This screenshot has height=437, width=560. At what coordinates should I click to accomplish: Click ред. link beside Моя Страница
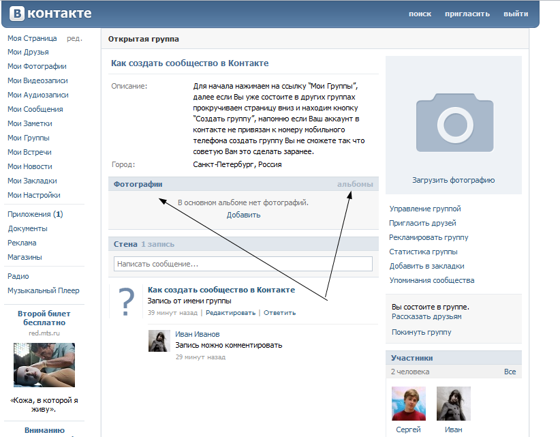(74, 38)
